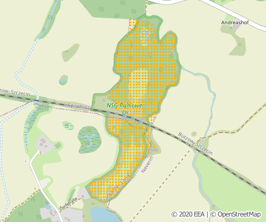Image resolution: width=266 pixels, height=222 pixels.
Task: Click the tree icons in northern forest
Action: [117, 9]
